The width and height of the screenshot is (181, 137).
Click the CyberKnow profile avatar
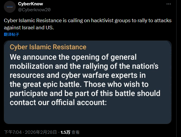tap(11, 7)
